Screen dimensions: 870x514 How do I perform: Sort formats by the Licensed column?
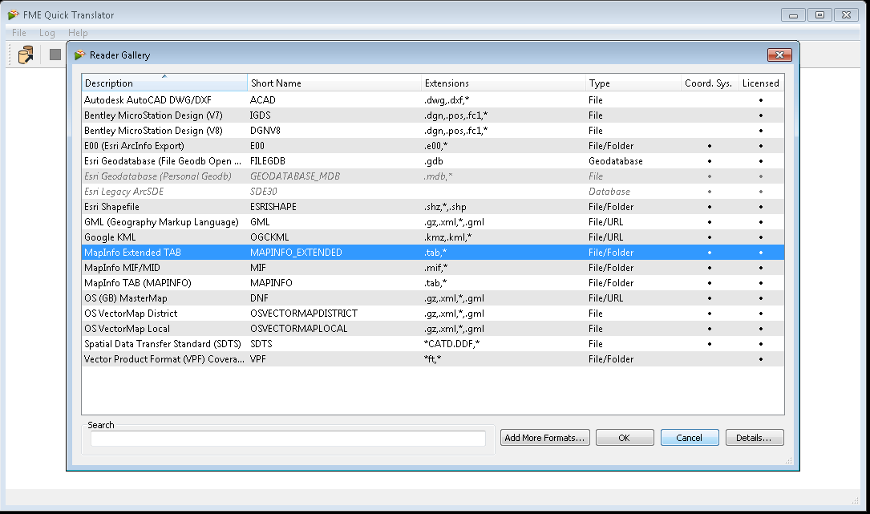(759, 83)
